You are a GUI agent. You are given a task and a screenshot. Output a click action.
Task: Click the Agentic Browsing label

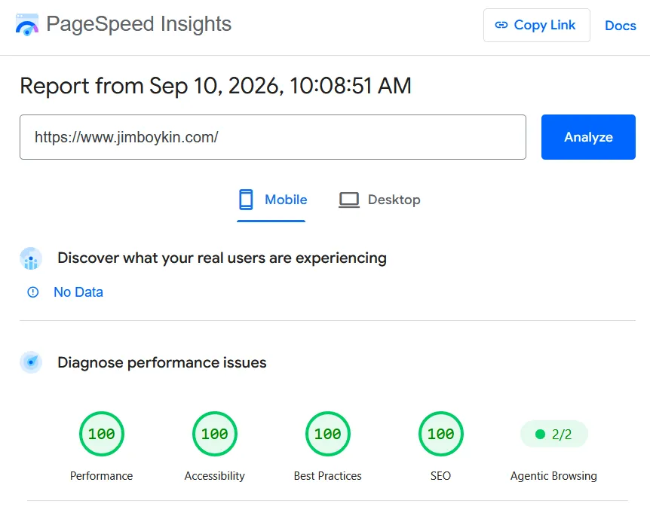(x=553, y=476)
